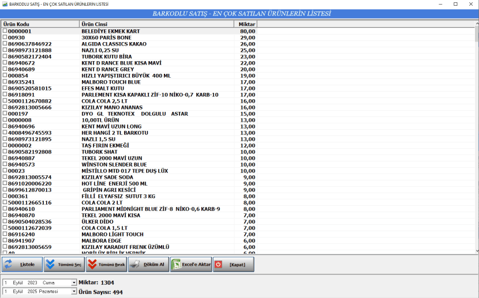The height and width of the screenshot is (298, 479).
Task: Select HER HANGİ 2 TL BARKOTU row
Action: pyautogui.click(x=129, y=133)
